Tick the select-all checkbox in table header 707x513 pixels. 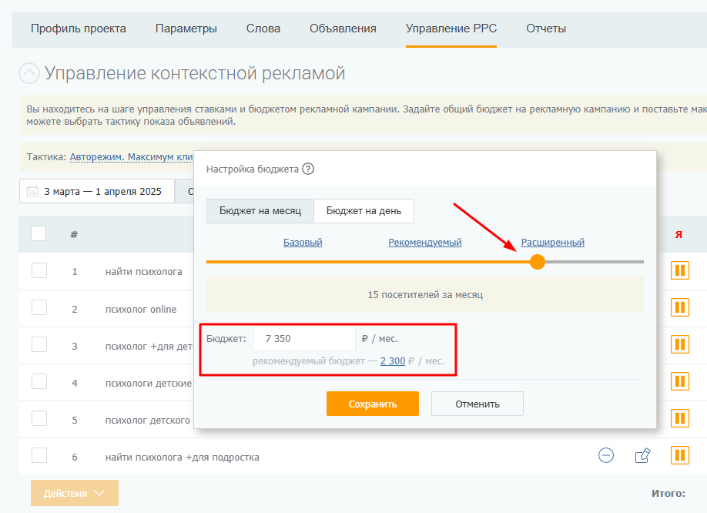(x=39, y=233)
